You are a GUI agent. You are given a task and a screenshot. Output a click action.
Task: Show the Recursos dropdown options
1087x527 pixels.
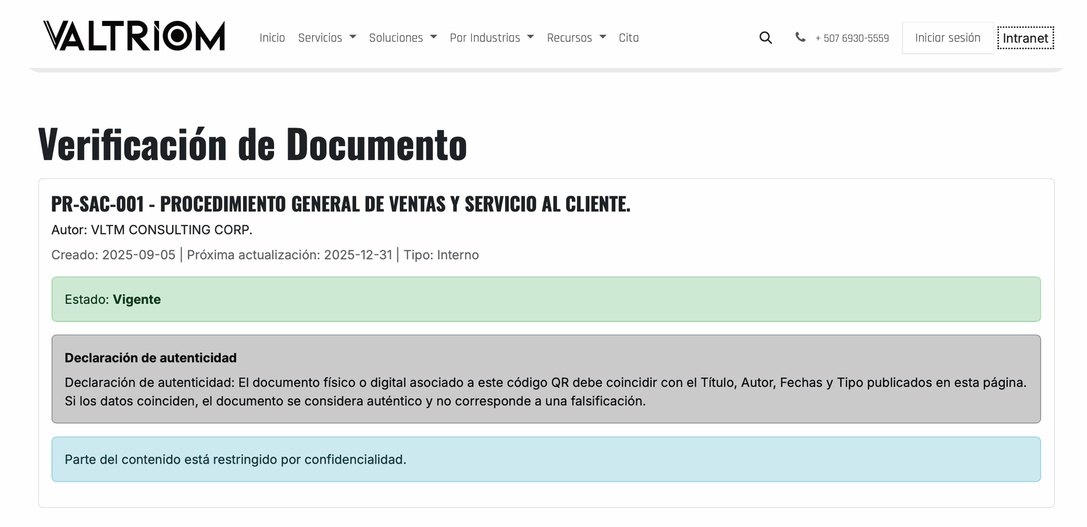(x=576, y=38)
